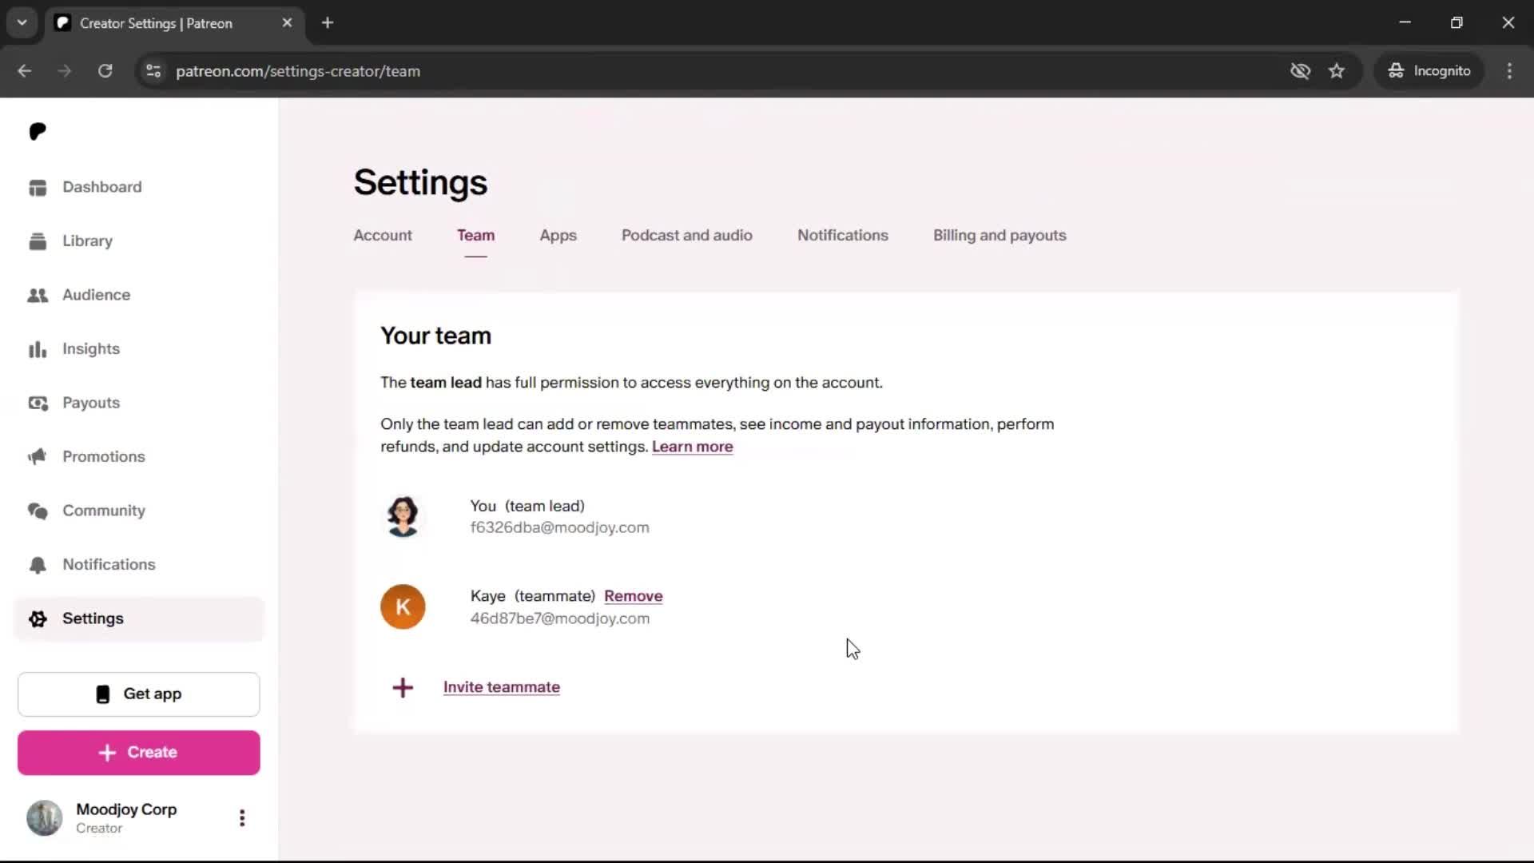Open the Incognito profile indicator
This screenshot has height=863, width=1534.
click(1429, 71)
